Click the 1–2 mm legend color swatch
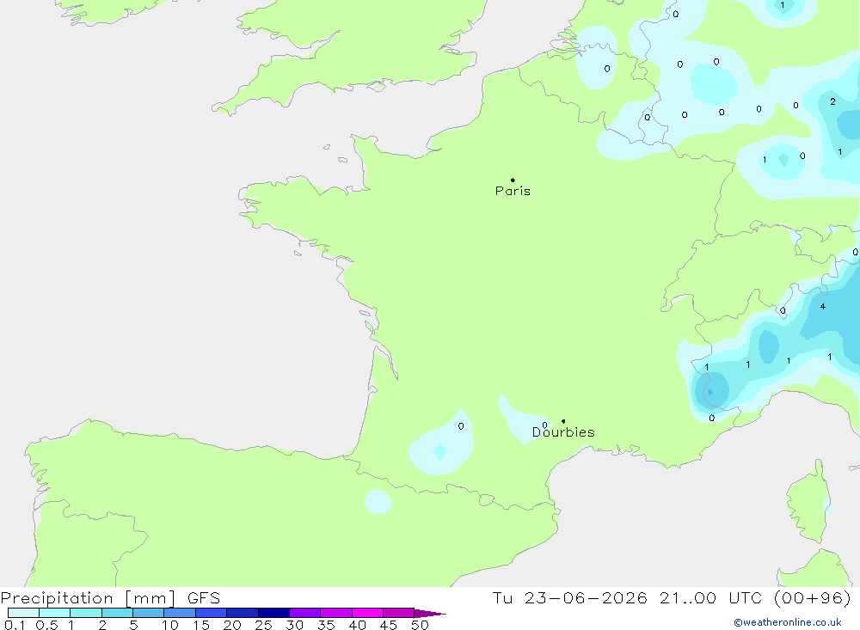The width and height of the screenshot is (860, 630). 86,613
